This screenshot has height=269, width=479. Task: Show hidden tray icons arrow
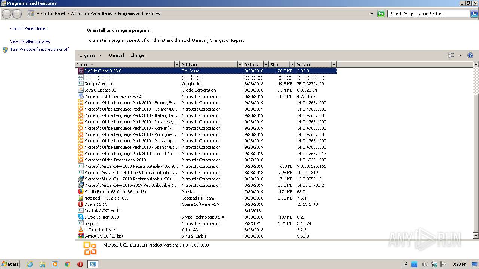[x=406, y=264]
